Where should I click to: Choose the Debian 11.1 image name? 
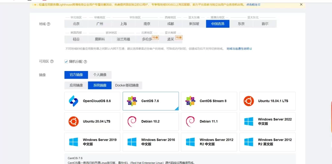[x=208, y=121]
